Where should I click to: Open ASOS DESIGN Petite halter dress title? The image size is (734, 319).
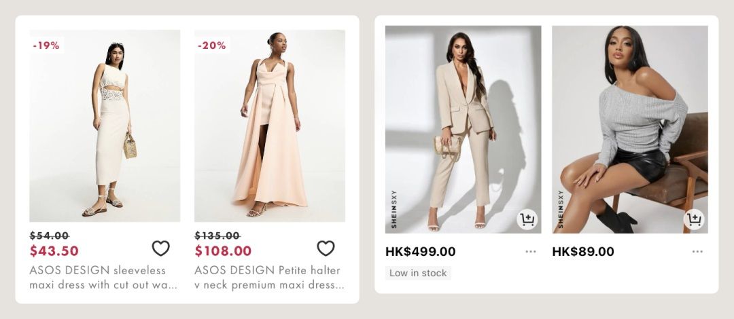[x=269, y=278]
